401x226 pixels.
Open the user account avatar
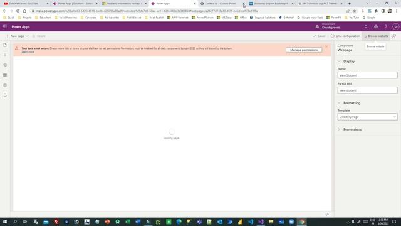[395, 26]
